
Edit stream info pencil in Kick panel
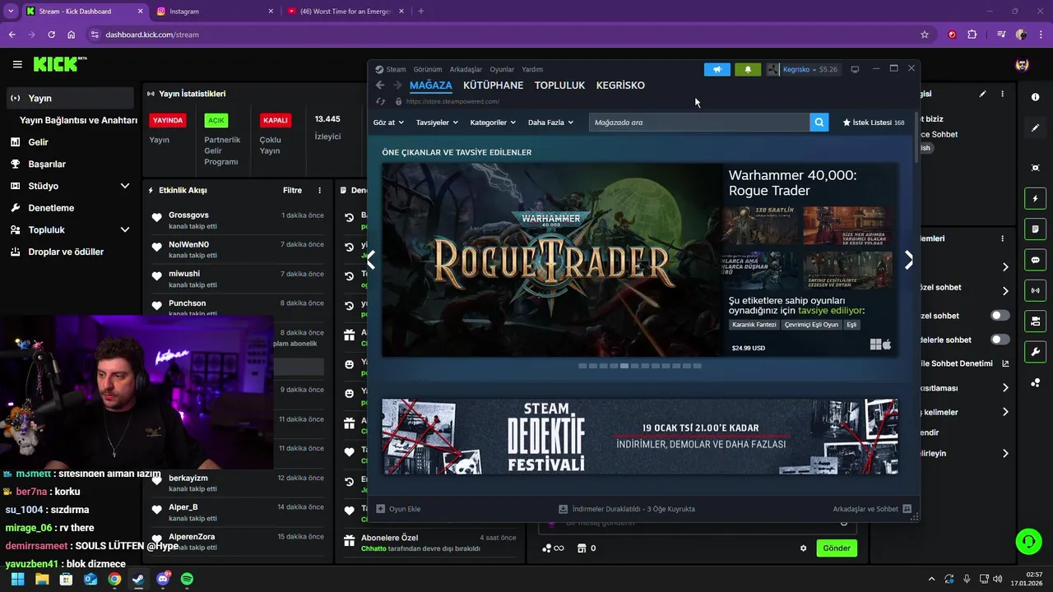pos(982,94)
